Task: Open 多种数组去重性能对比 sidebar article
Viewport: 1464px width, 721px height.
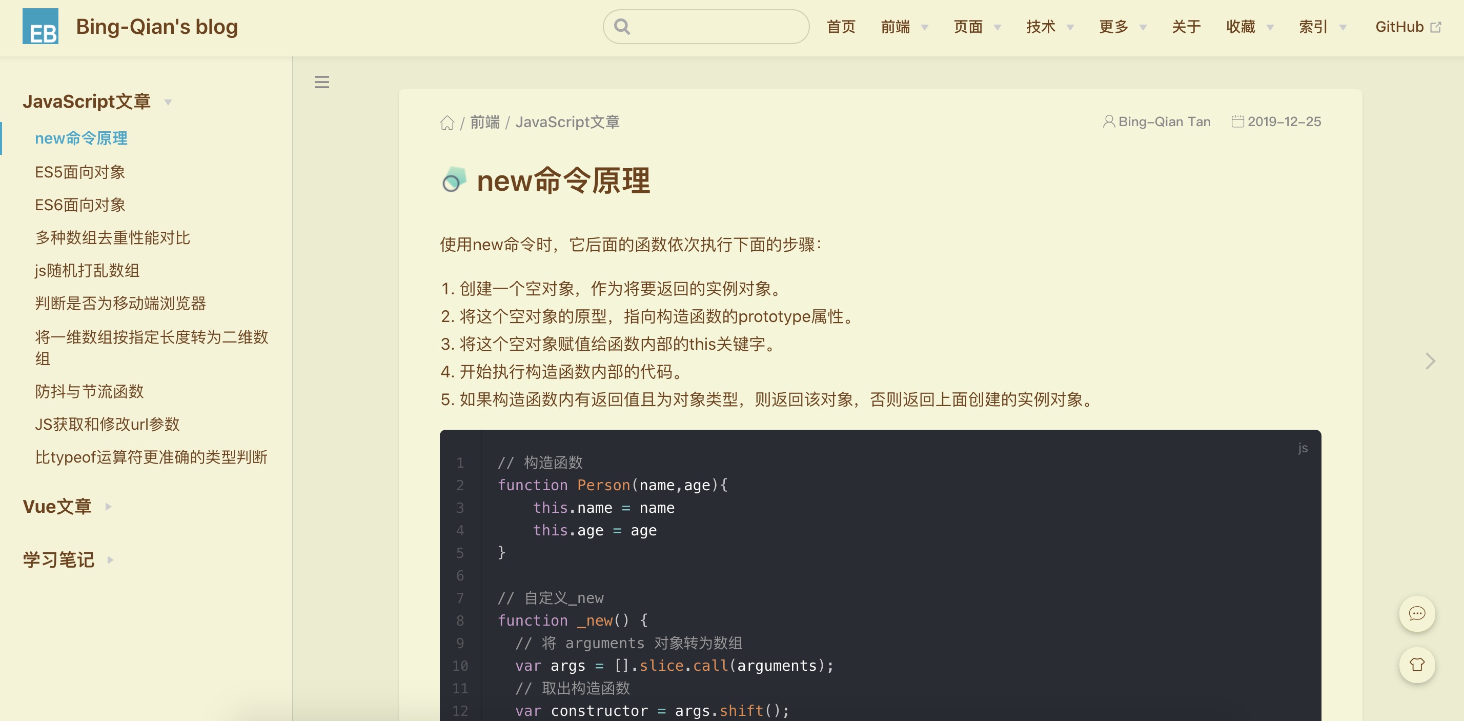Action: tap(113, 237)
